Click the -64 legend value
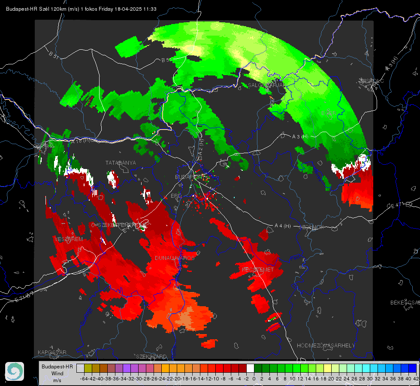 (x=84, y=379)
